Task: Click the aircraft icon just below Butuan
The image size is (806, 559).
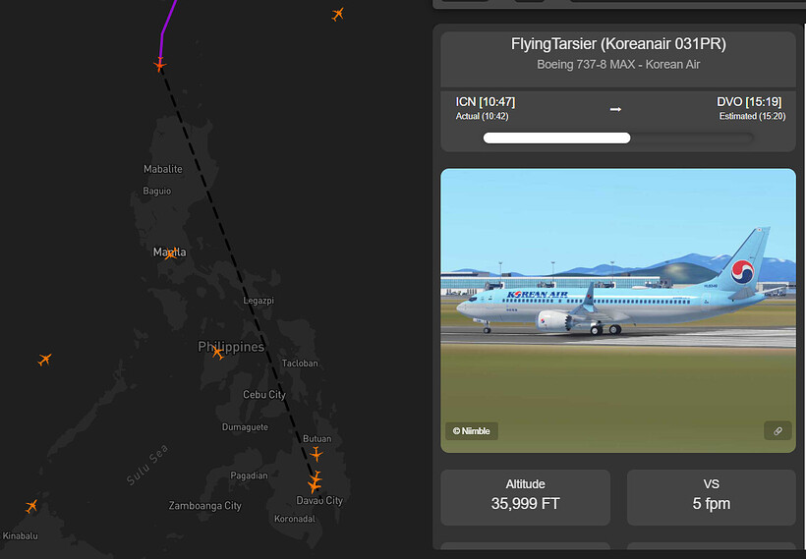Action: point(317,454)
